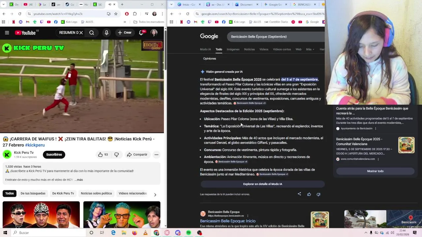422x237 pixels.
Task: Click Mostrar todo sources button
Action: tap(375, 171)
